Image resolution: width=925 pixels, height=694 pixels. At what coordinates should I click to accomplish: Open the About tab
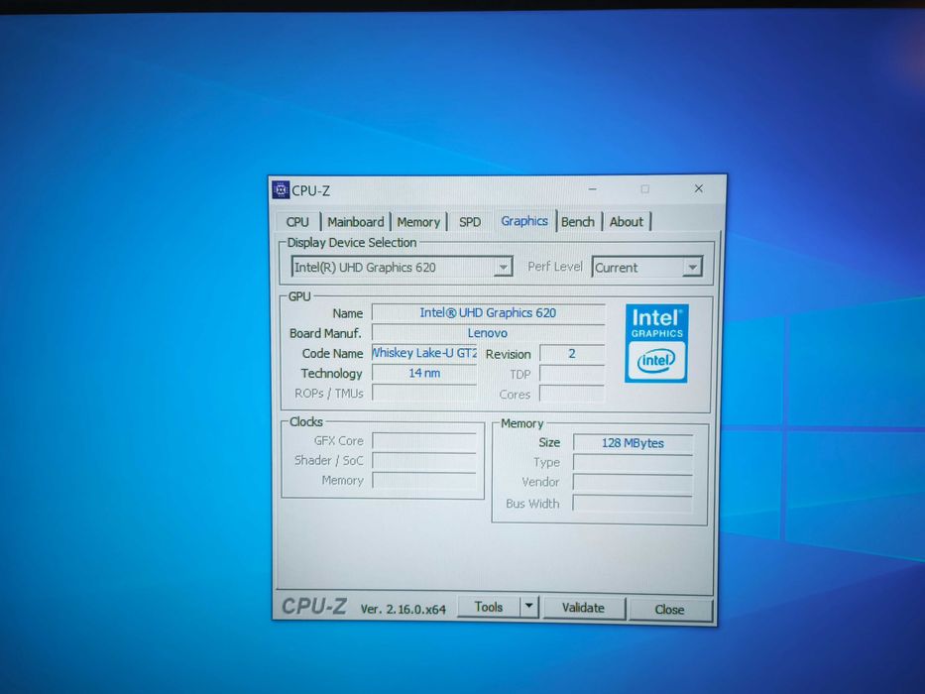(627, 222)
